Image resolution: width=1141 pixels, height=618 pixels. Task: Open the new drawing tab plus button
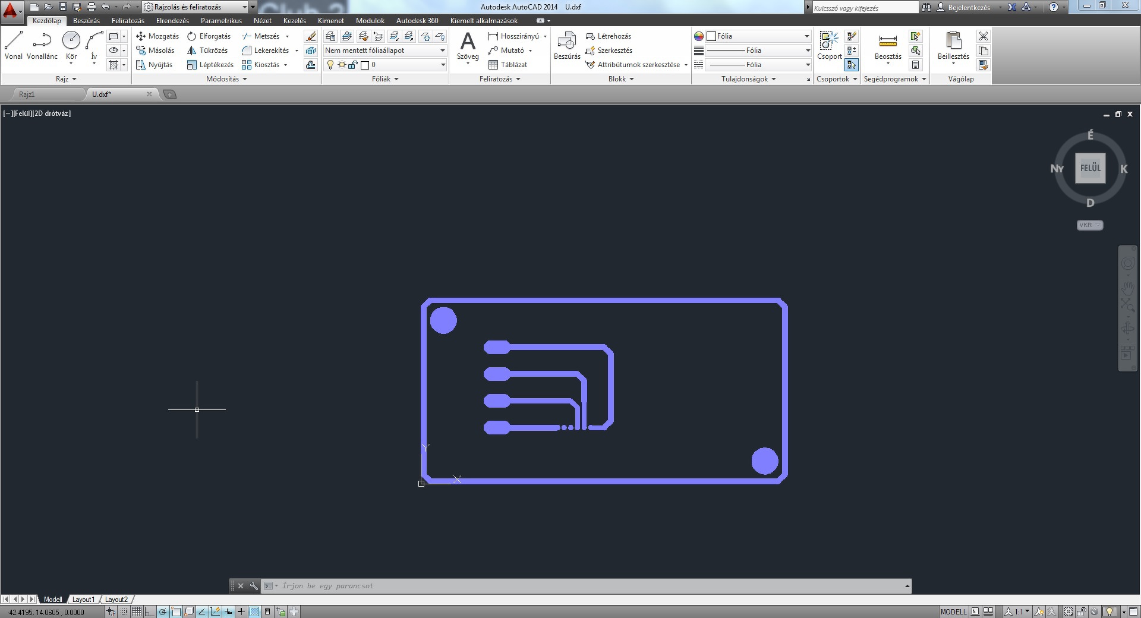click(x=169, y=94)
